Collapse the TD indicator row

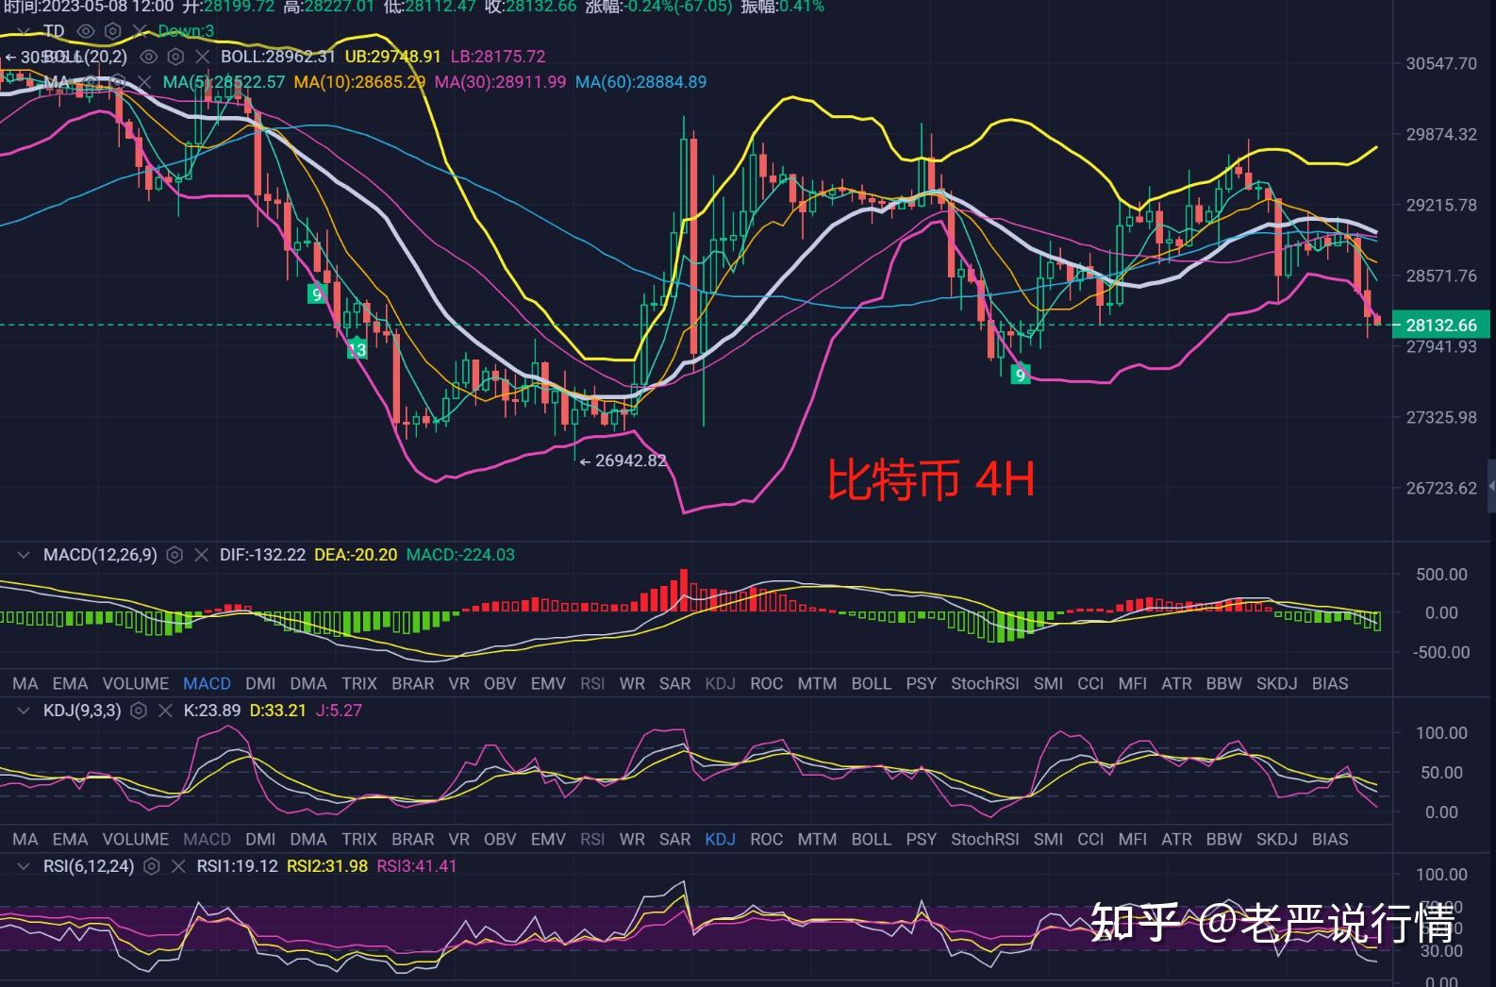click(x=24, y=31)
